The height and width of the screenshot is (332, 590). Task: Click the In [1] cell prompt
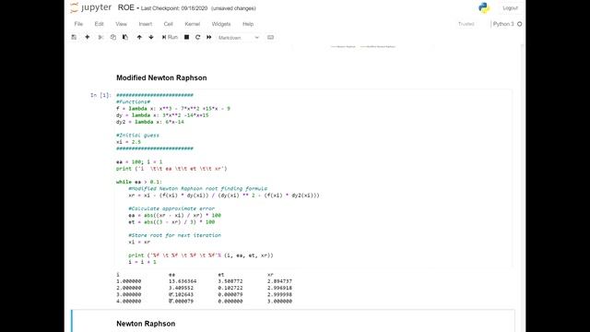100,95
